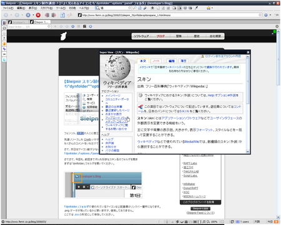
Task: Click the 最近の出来事 sidebar link
Action: pos(114,107)
